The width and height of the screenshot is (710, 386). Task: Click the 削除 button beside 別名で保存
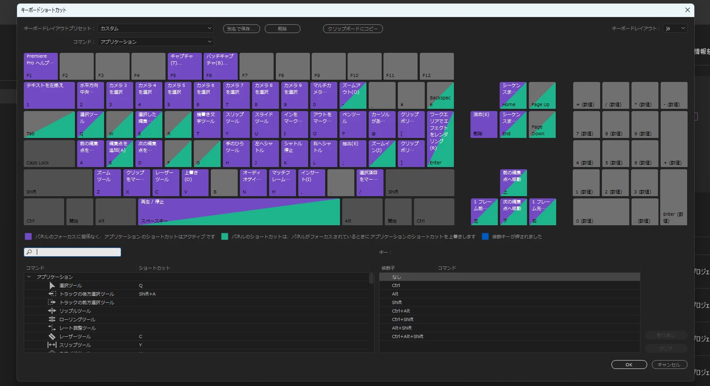pyautogui.click(x=283, y=29)
